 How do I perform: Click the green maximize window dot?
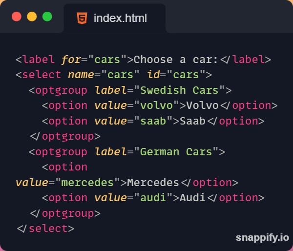coord(47,17)
